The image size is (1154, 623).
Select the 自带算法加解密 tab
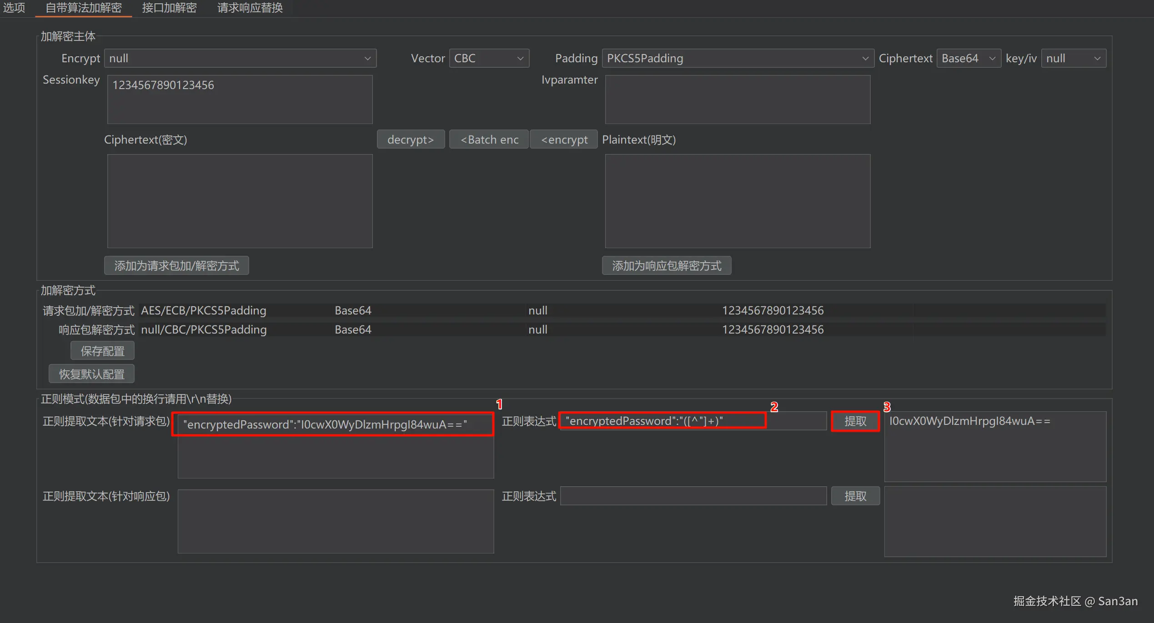point(84,8)
